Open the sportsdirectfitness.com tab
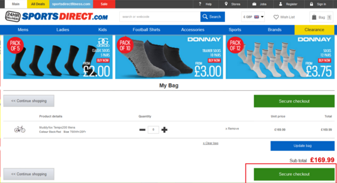337x183 pixels. pyautogui.click(x=71, y=4)
